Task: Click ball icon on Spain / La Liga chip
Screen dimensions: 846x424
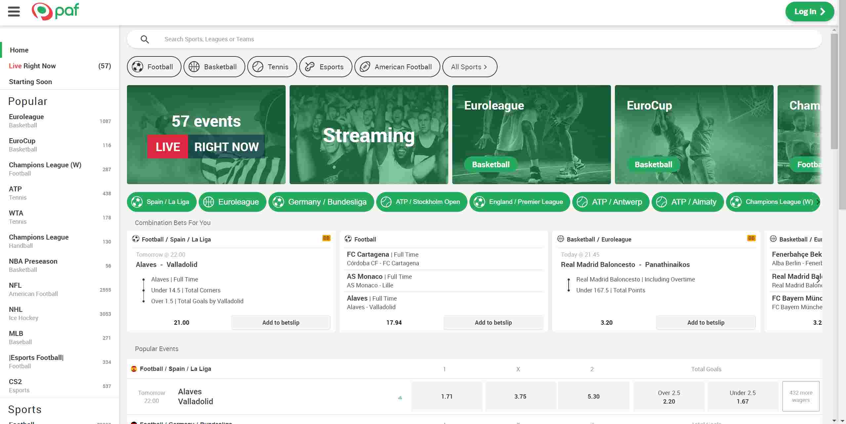Action: click(137, 202)
